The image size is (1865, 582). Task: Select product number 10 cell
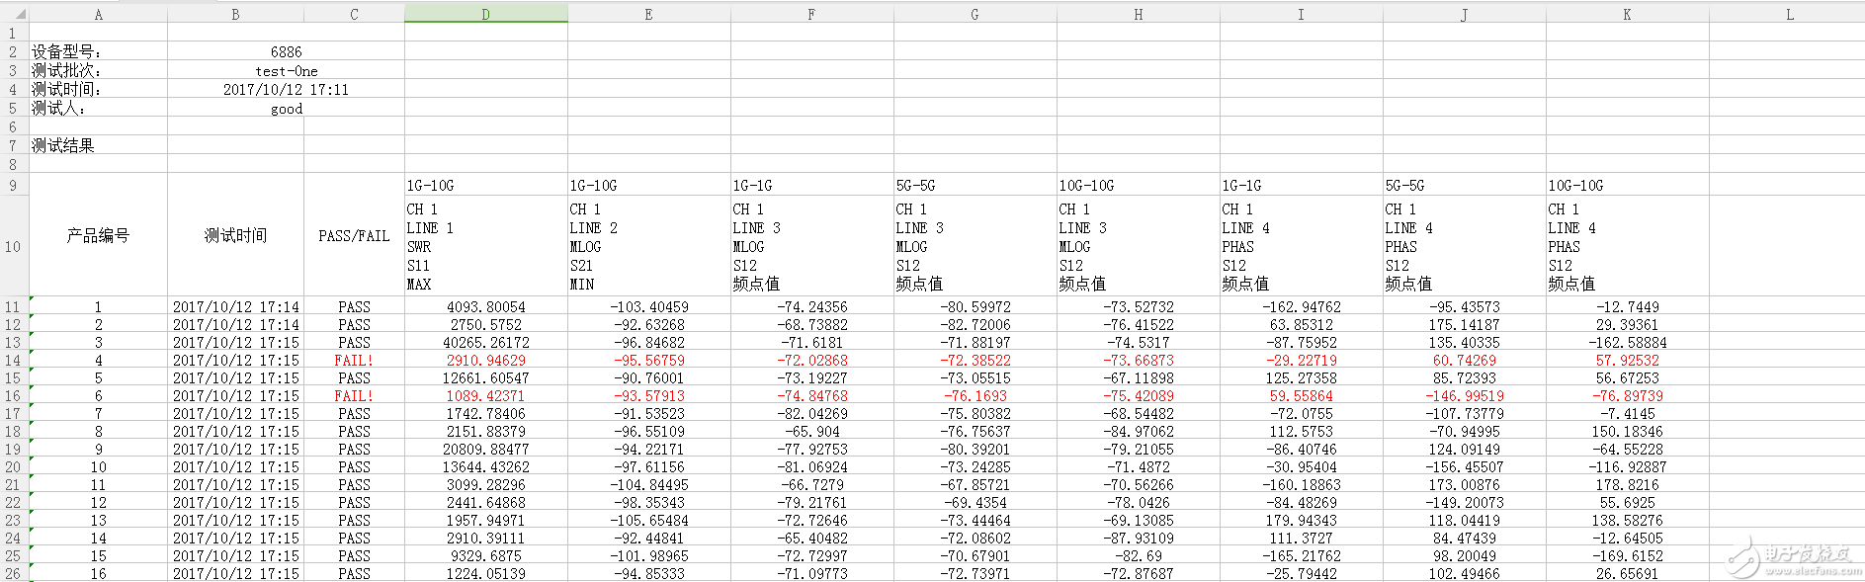(x=98, y=467)
